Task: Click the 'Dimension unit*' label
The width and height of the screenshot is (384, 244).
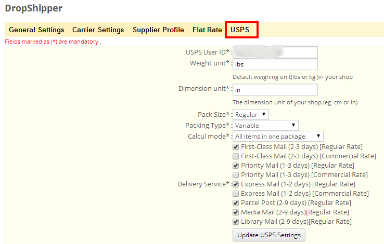Action: pyautogui.click(x=205, y=88)
